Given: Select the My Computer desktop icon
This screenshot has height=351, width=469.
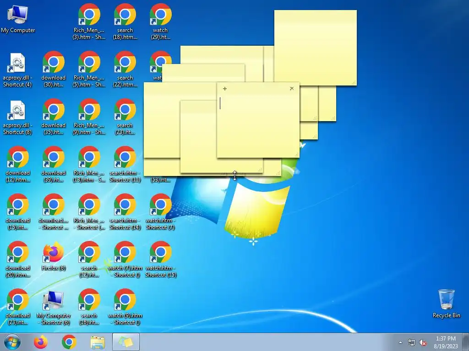Looking at the screenshot, I should coord(18,18).
